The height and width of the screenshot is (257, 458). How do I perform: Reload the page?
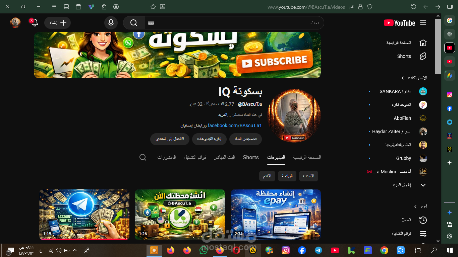pyautogui.click(x=414, y=7)
